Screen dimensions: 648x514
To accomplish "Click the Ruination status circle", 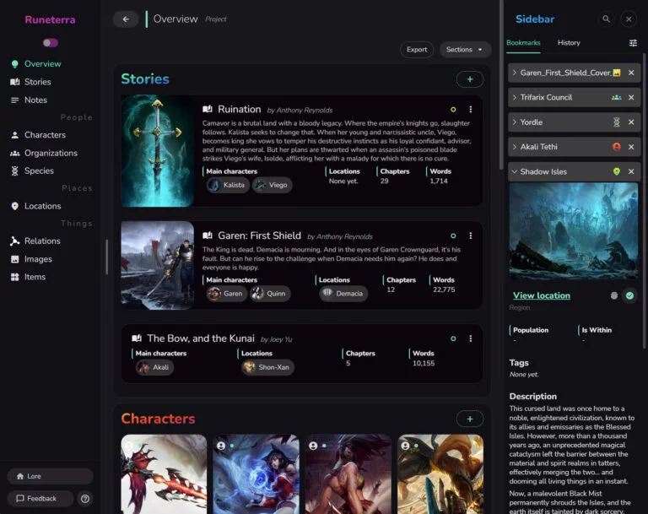I will (x=453, y=110).
